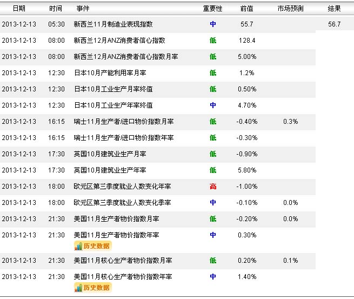
Task: Click previous value -0.20%
Action: pyautogui.click(x=247, y=219)
